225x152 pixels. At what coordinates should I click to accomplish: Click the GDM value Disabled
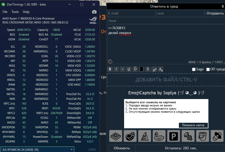click(x=24, y=39)
